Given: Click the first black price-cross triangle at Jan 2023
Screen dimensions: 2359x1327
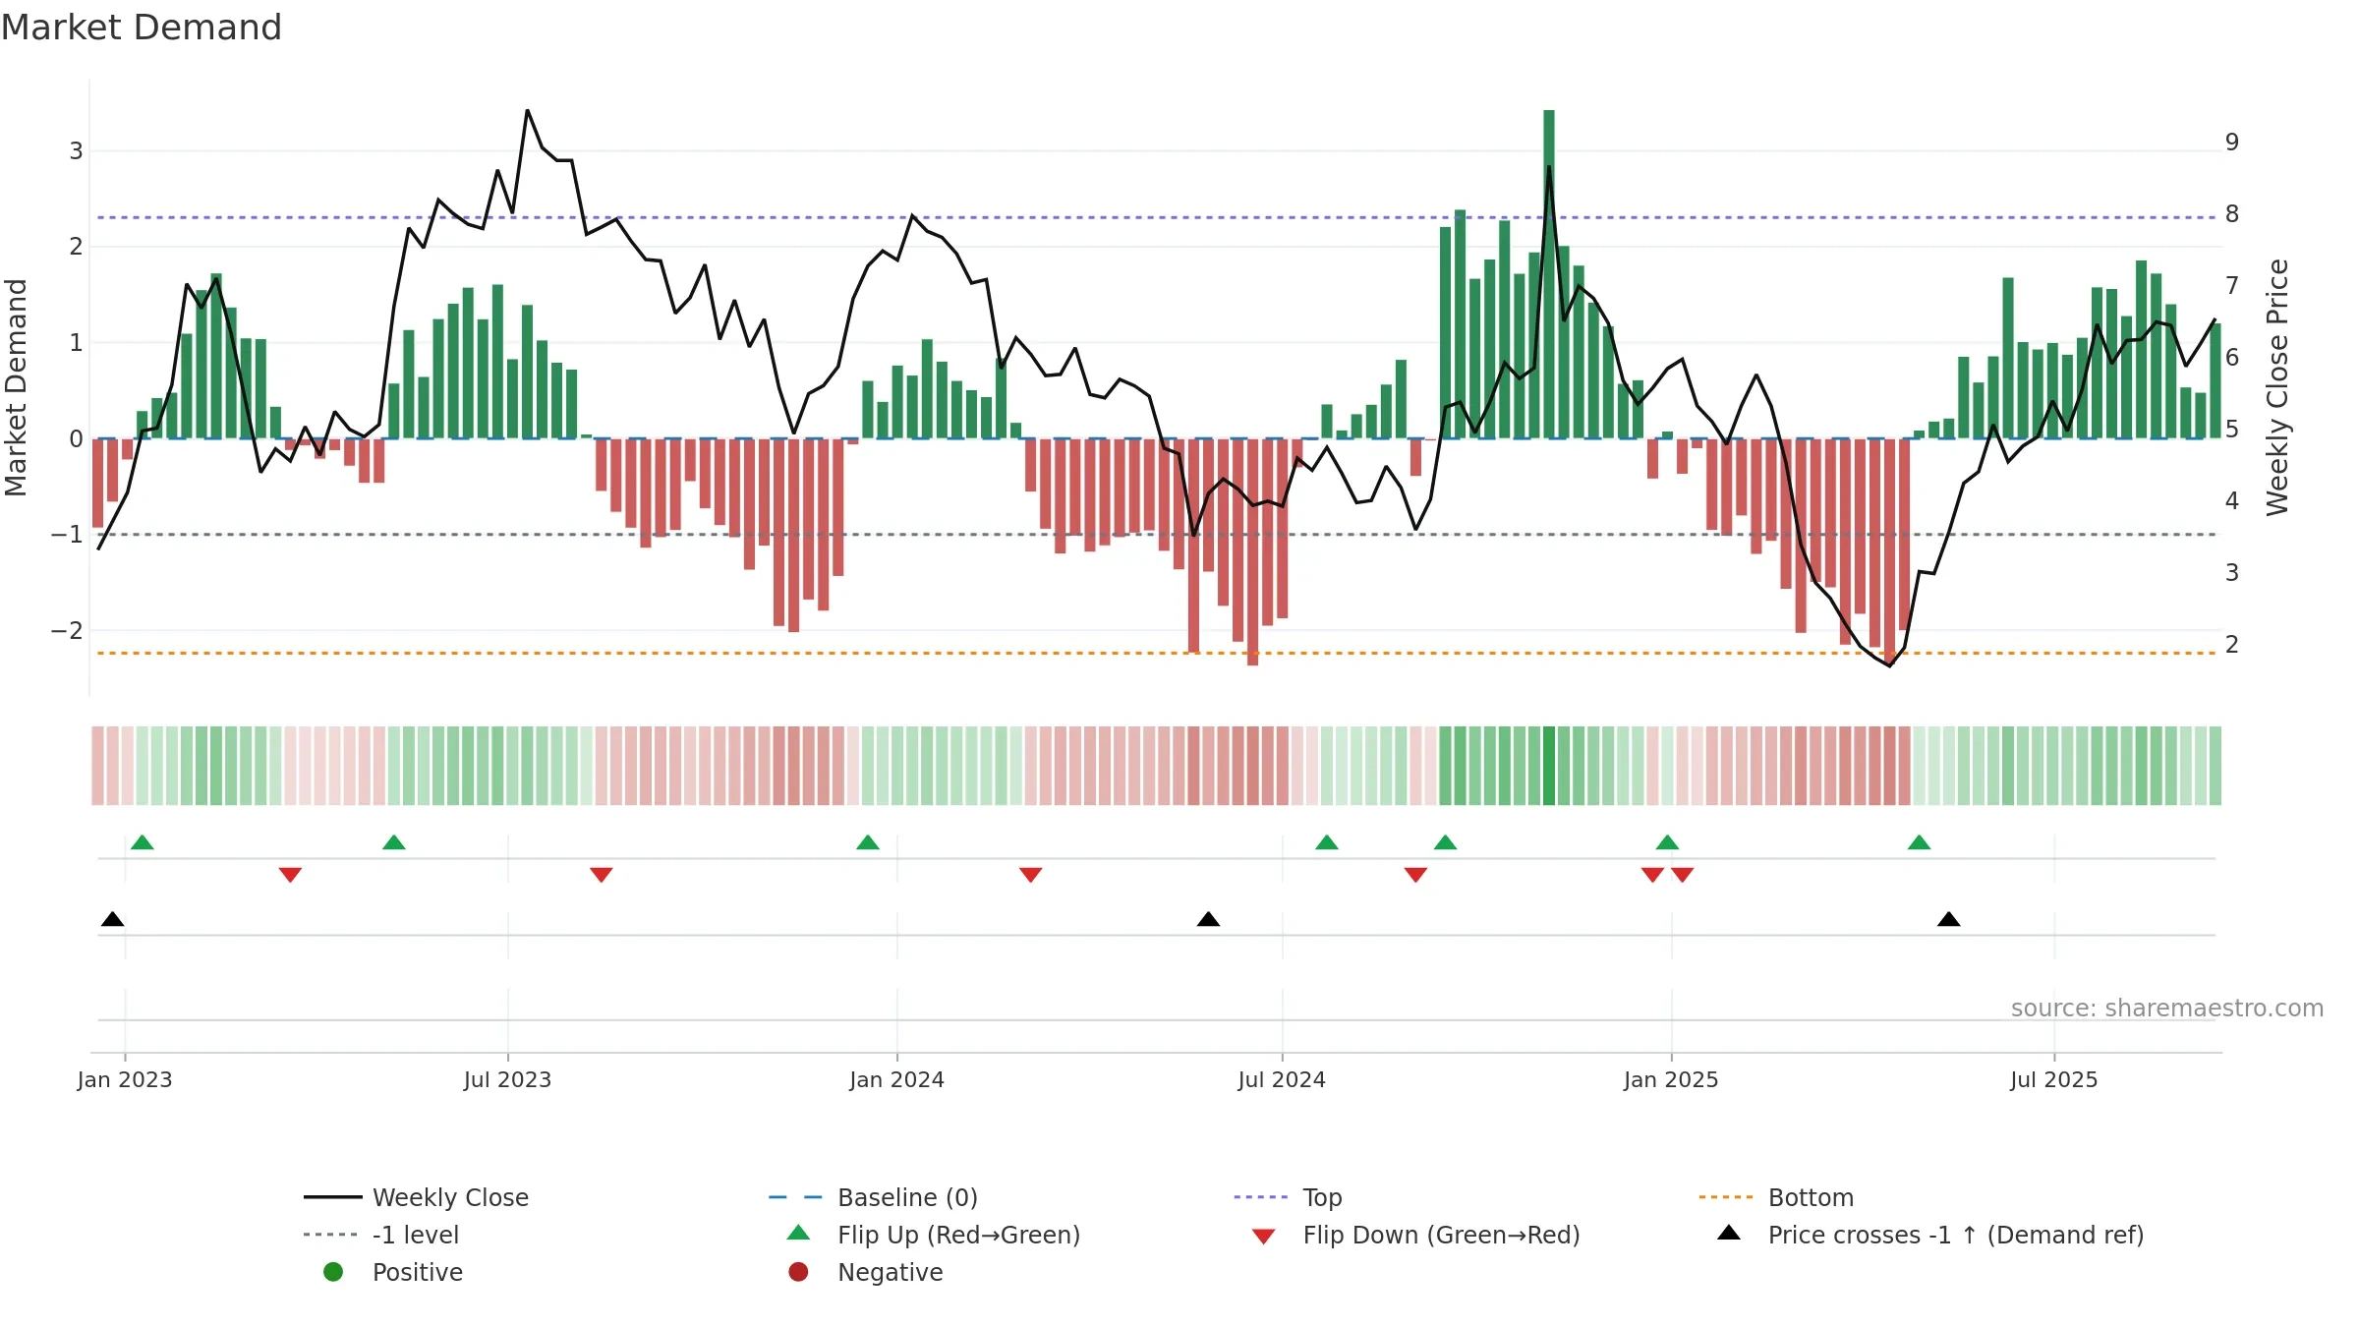Looking at the screenshot, I should tap(113, 919).
